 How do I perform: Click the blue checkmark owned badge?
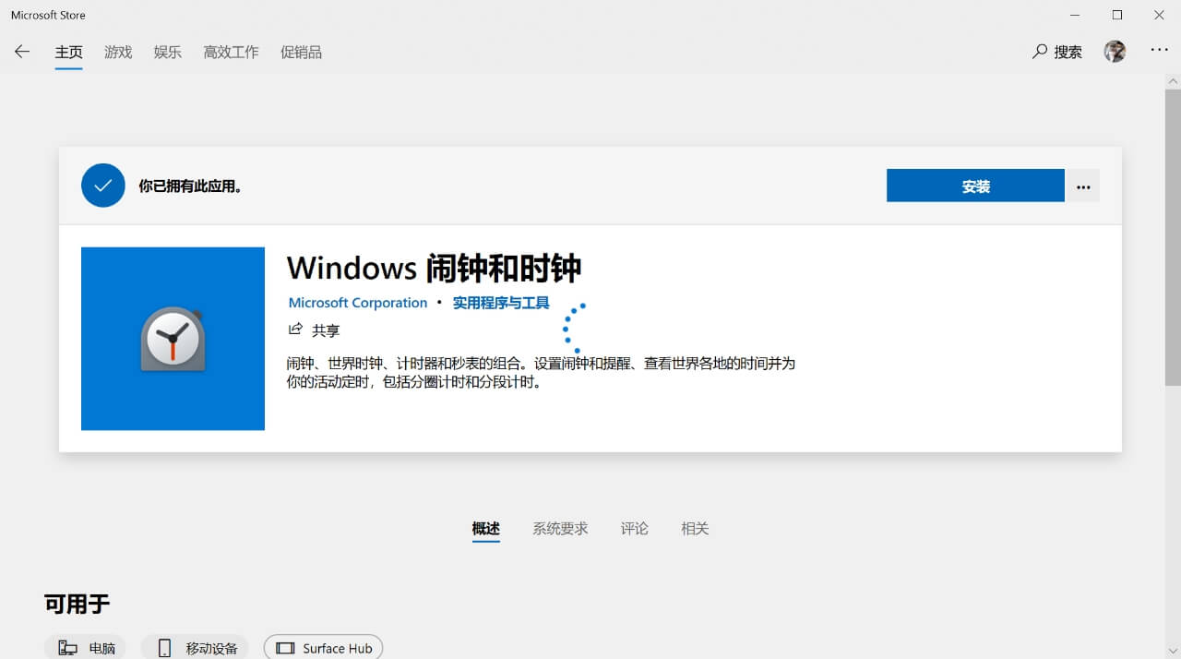click(x=102, y=185)
